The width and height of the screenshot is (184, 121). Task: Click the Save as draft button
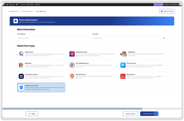[x=130, y=114]
